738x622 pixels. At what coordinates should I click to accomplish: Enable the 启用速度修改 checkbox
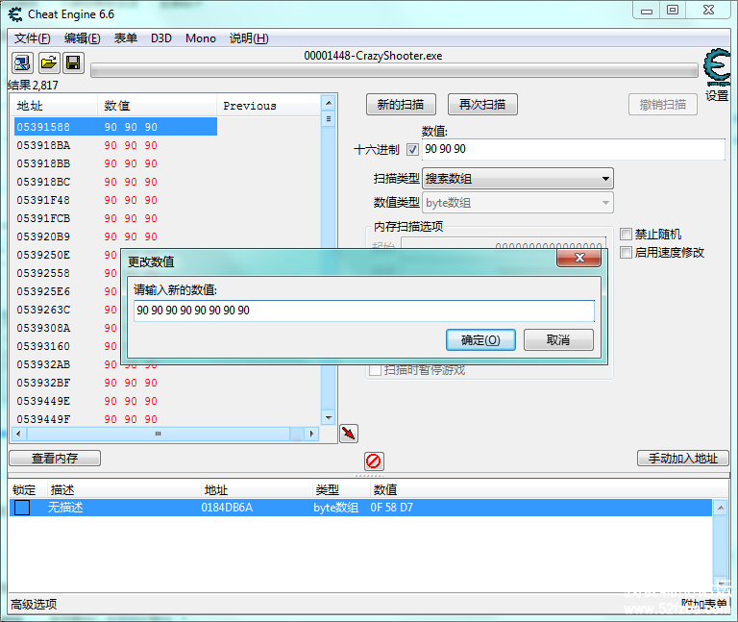click(x=626, y=253)
